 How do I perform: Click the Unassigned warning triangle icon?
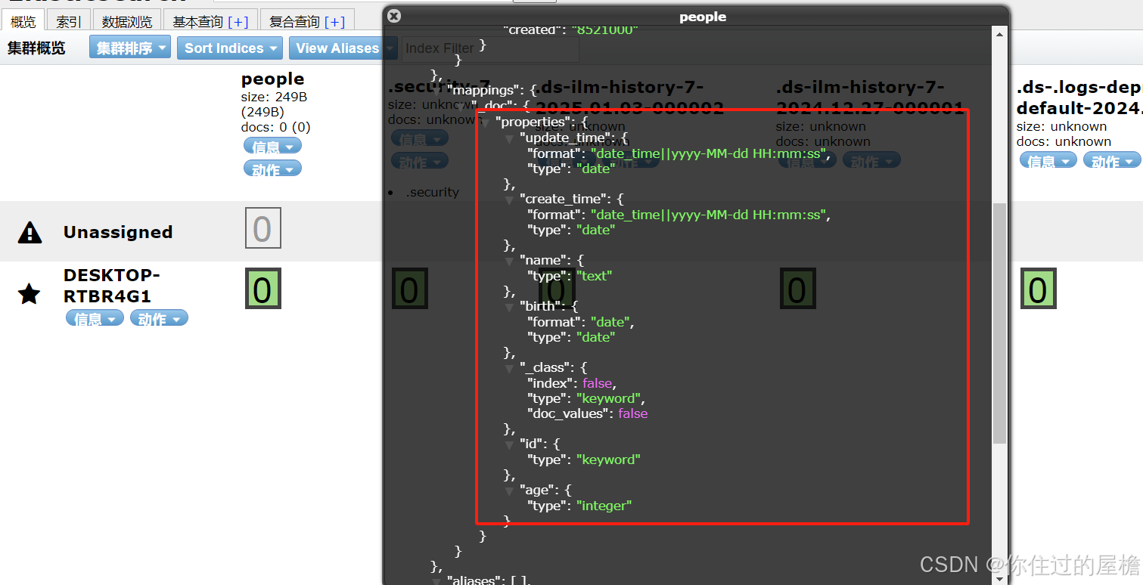(30, 232)
